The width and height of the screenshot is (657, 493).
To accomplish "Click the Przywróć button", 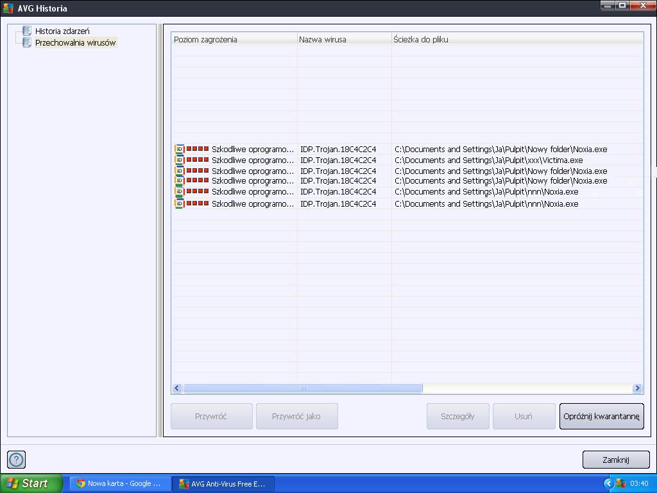I will [212, 416].
